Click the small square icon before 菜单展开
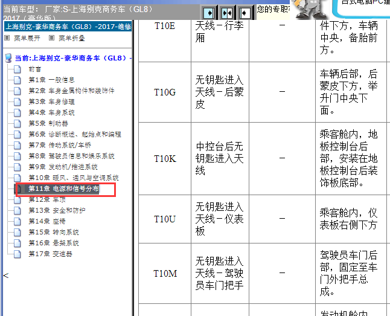 tap(7, 38)
